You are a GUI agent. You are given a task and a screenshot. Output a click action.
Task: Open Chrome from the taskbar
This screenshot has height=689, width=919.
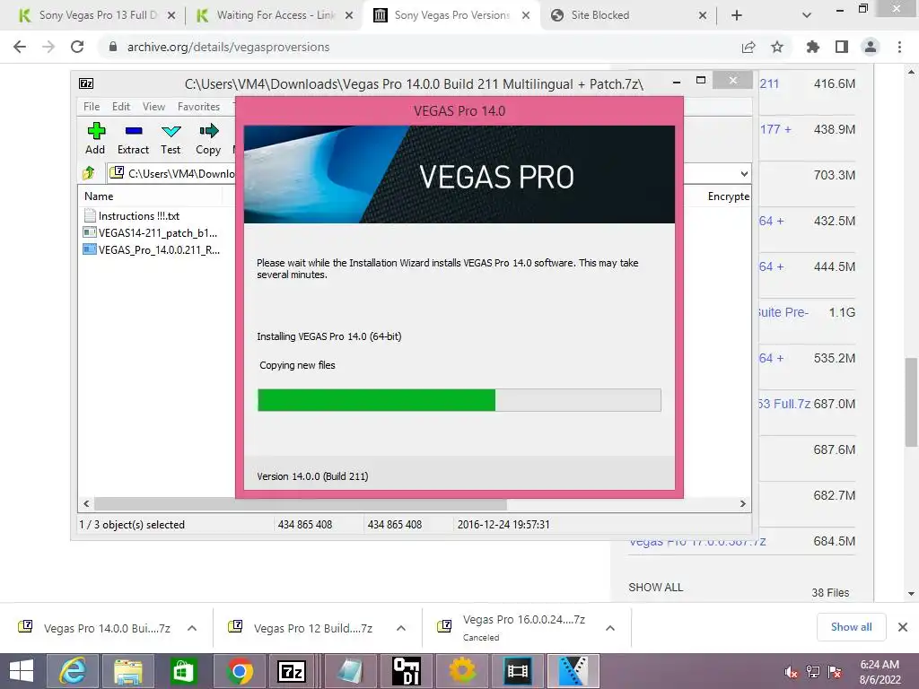click(x=239, y=671)
